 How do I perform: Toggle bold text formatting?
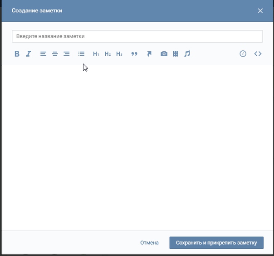point(17,54)
